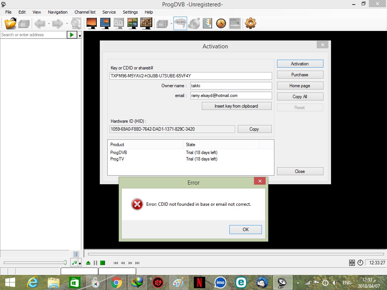The height and width of the screenshot is (290, 387).
Task: Adjust the volume slider handle
Action: point(65,263)
